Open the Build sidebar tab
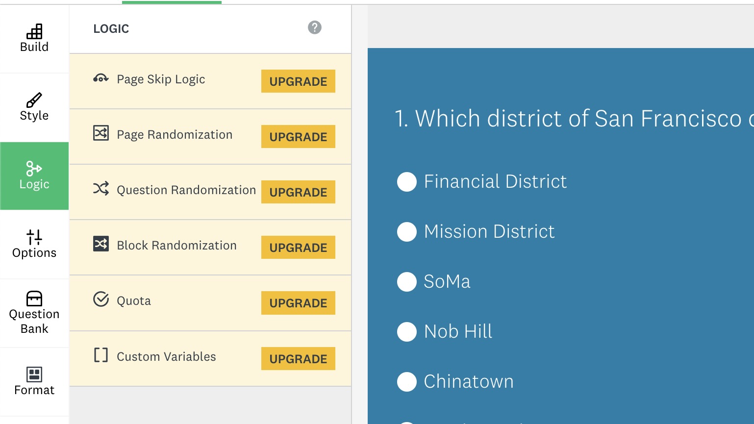 pos(34,38)
